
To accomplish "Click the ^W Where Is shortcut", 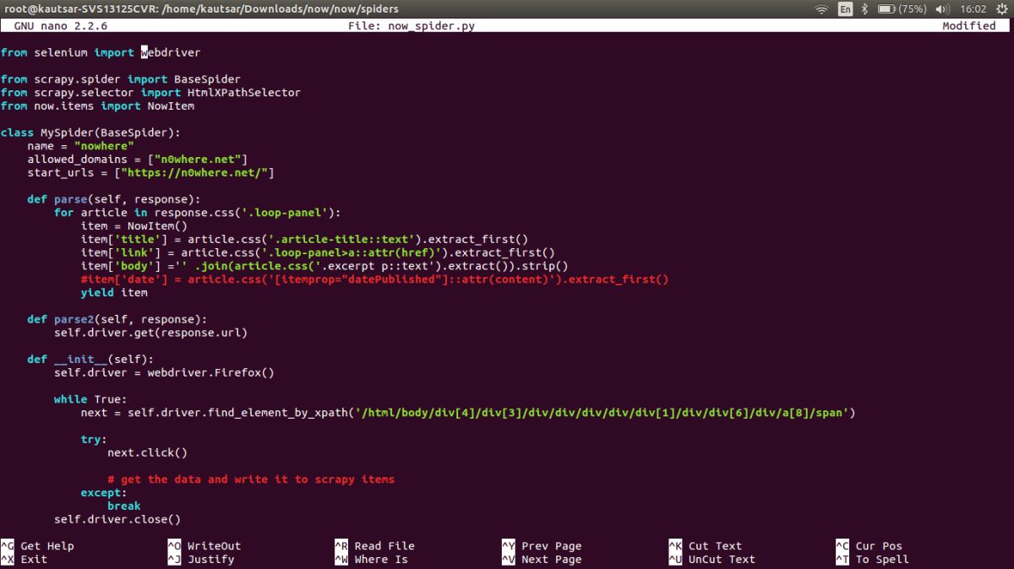I will (x=371, y=559).
